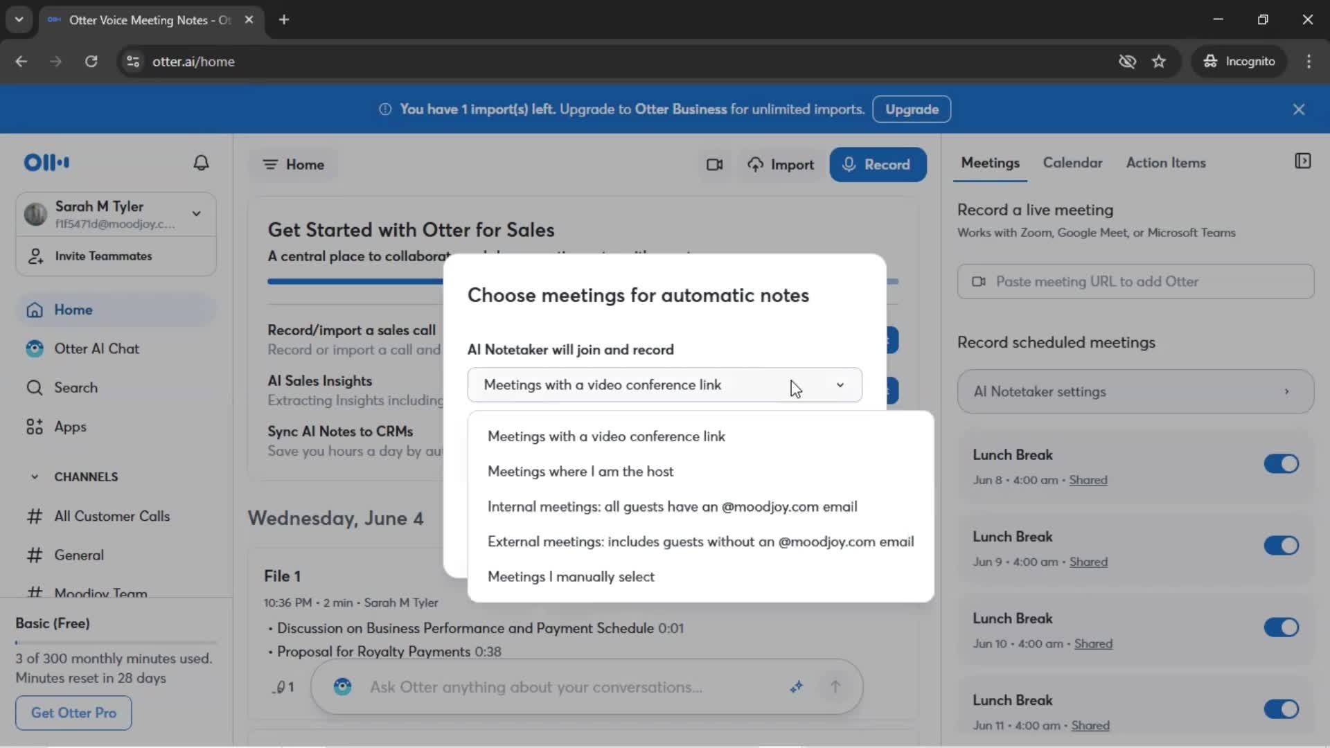The height and width of the screenshot is (748, 1330).
Task: Collapse the CHANNELS section
Action: [x=35, y=477]
